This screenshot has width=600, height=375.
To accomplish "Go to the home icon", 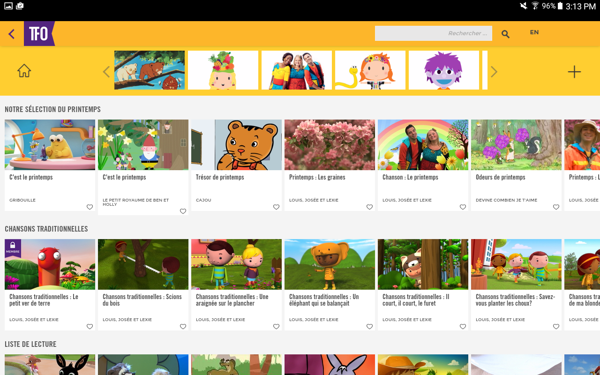I will (x=24, y=71).
